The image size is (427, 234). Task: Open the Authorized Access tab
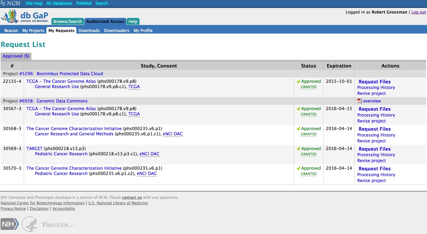[x=105, y=21]
